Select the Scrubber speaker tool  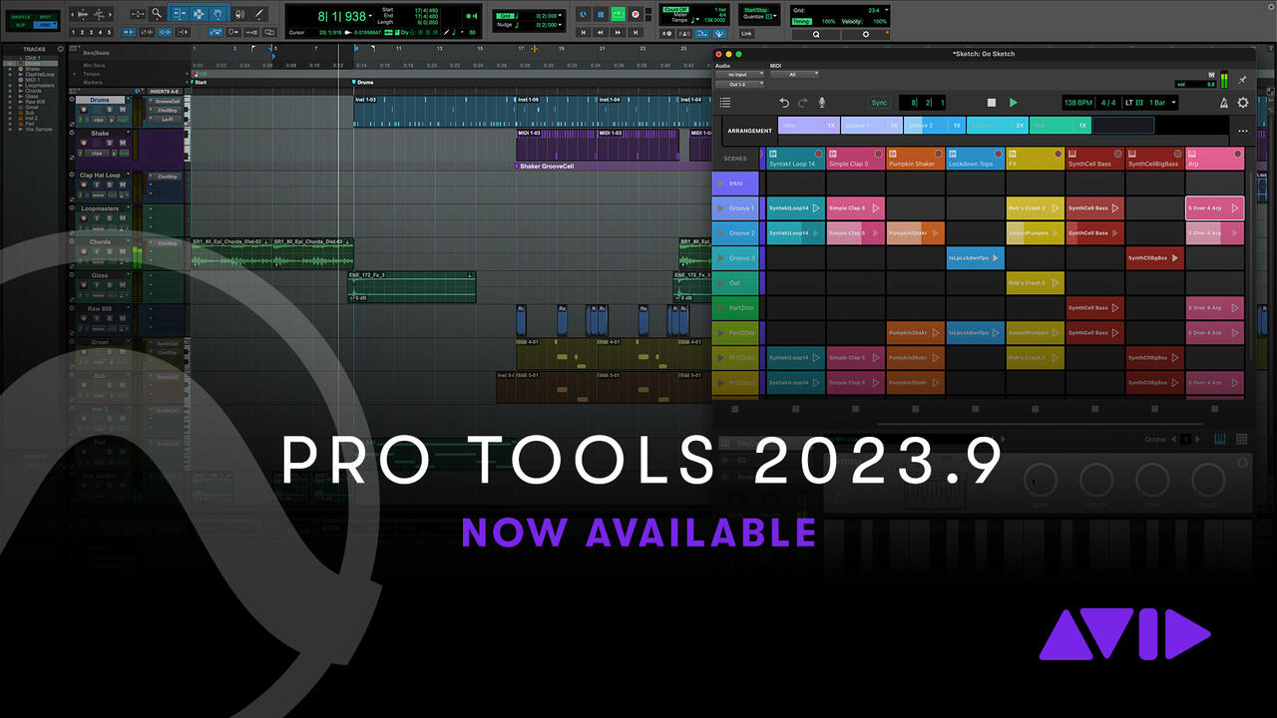(239, 14)
